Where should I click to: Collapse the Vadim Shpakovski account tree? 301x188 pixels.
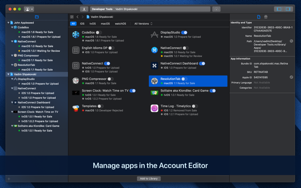[8, 74]
